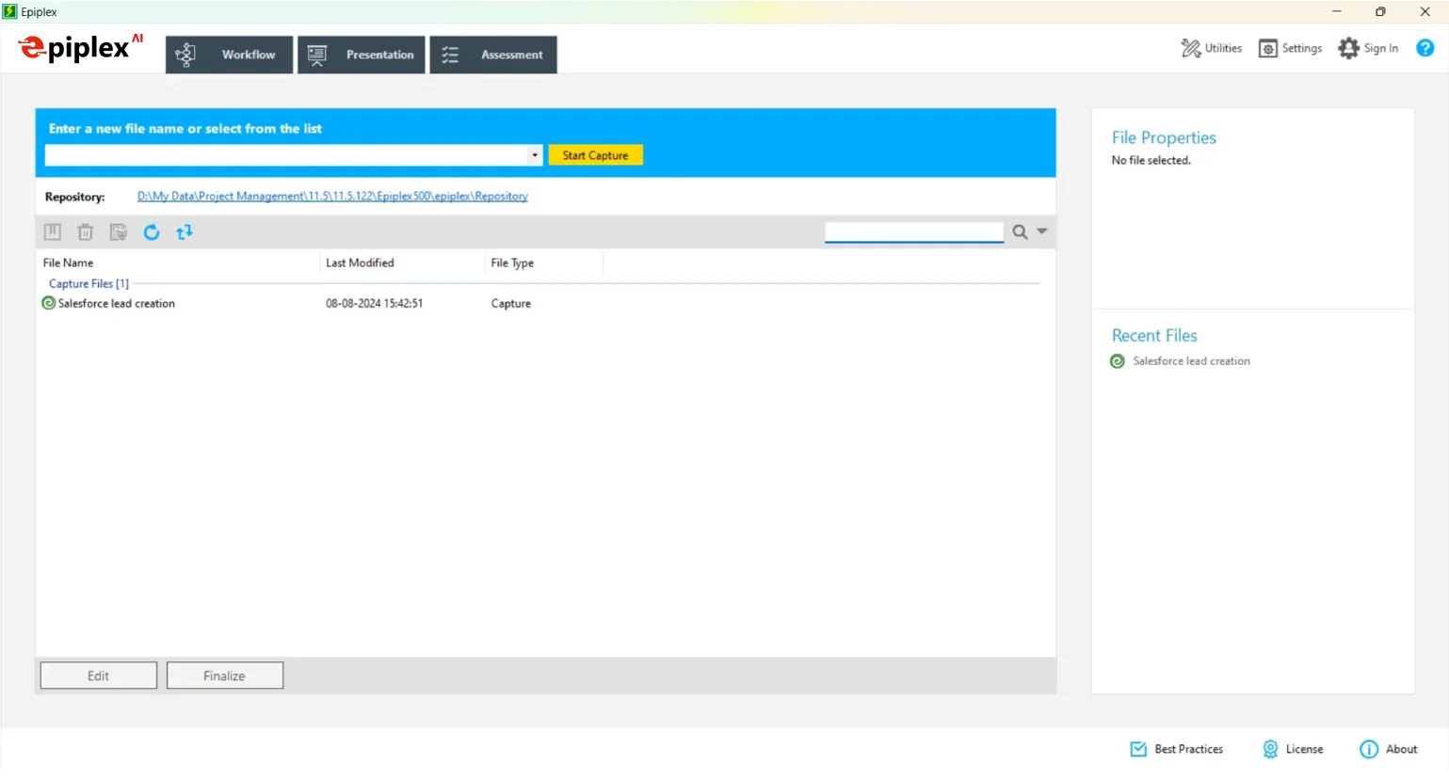Click the Finalize button

coord(225,676)
